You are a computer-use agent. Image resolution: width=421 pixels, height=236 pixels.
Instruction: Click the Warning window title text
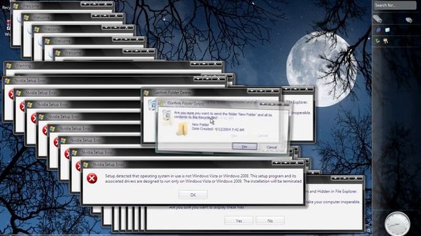coord(23,66)
